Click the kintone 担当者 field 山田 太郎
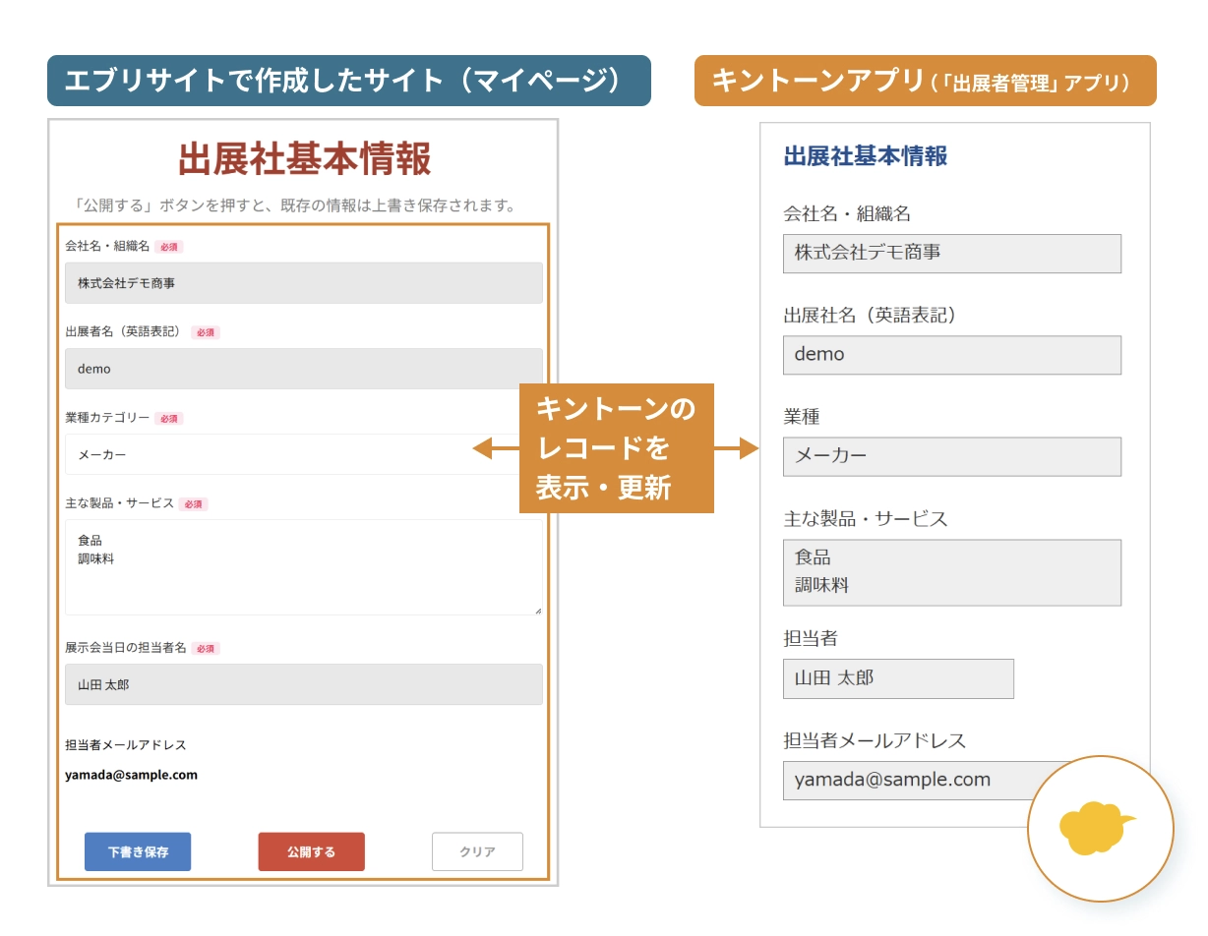This screenshot has height=936, width=1208. (898, 678)
